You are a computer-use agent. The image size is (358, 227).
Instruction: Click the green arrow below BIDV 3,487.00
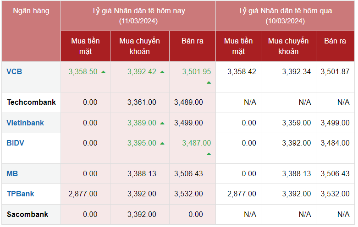pos(209,154)
